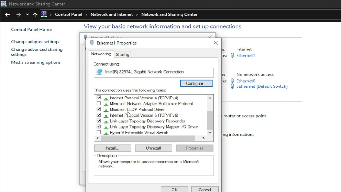Viewport: 341px width, 192px height.
Task: Open the recent locations dropdown arrow
Action: coord(27,15)
